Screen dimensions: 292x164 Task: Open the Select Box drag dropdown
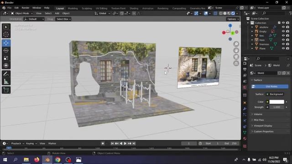[63, 19]
